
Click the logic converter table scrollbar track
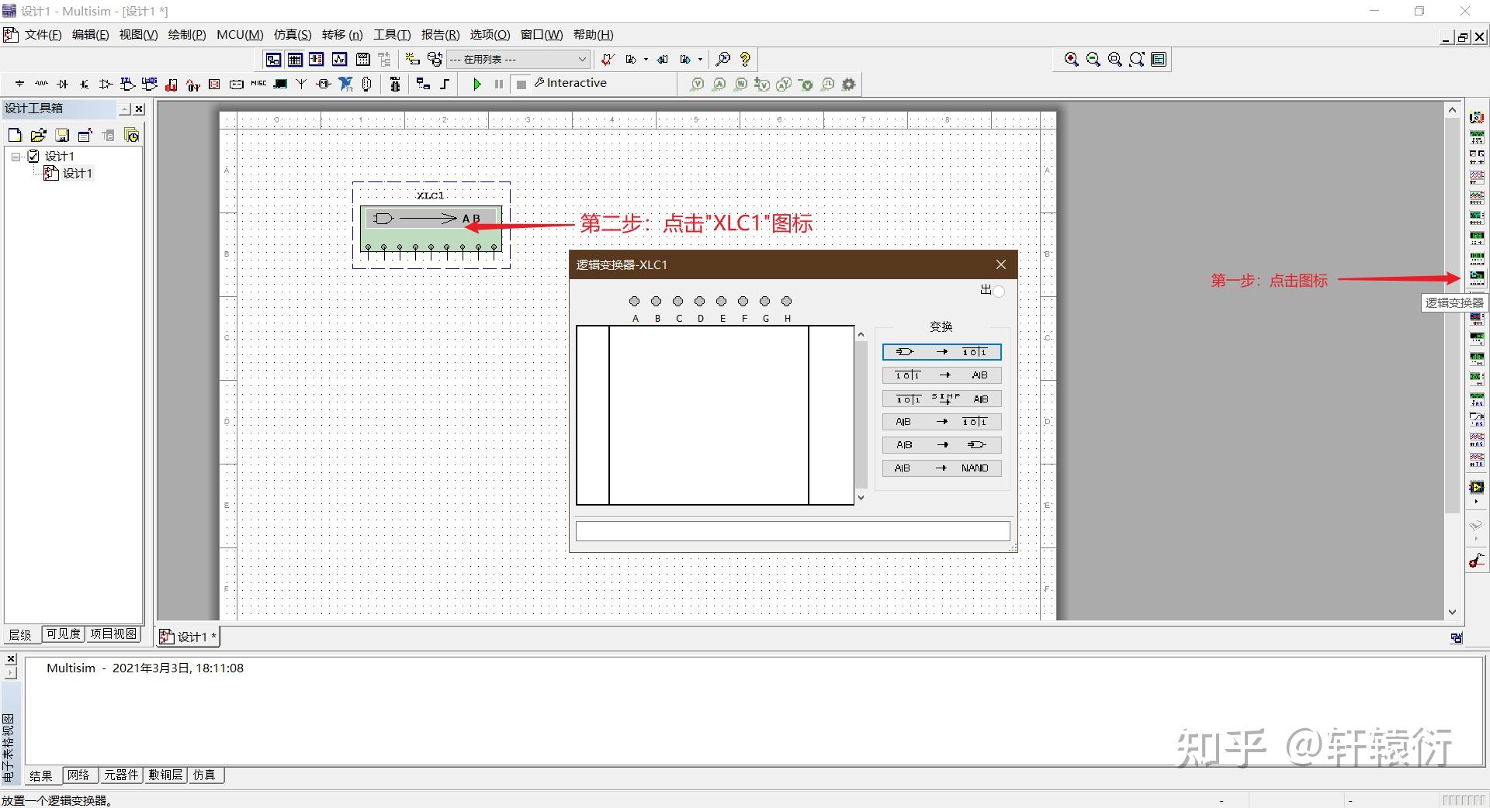861,415
